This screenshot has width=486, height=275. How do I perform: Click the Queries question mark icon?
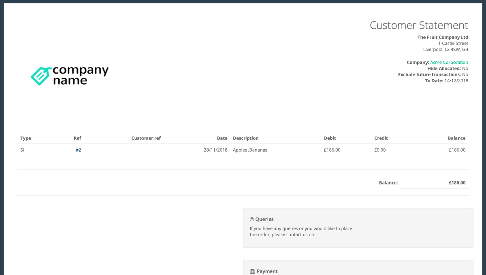(252, 219)
